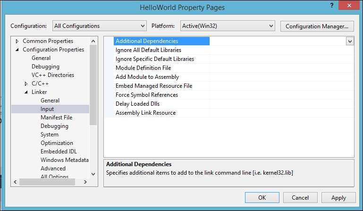Screen dimensions: 363x211
Task: Click tree panel horizontal scroll right arrow
Action: tap(85, 182)
